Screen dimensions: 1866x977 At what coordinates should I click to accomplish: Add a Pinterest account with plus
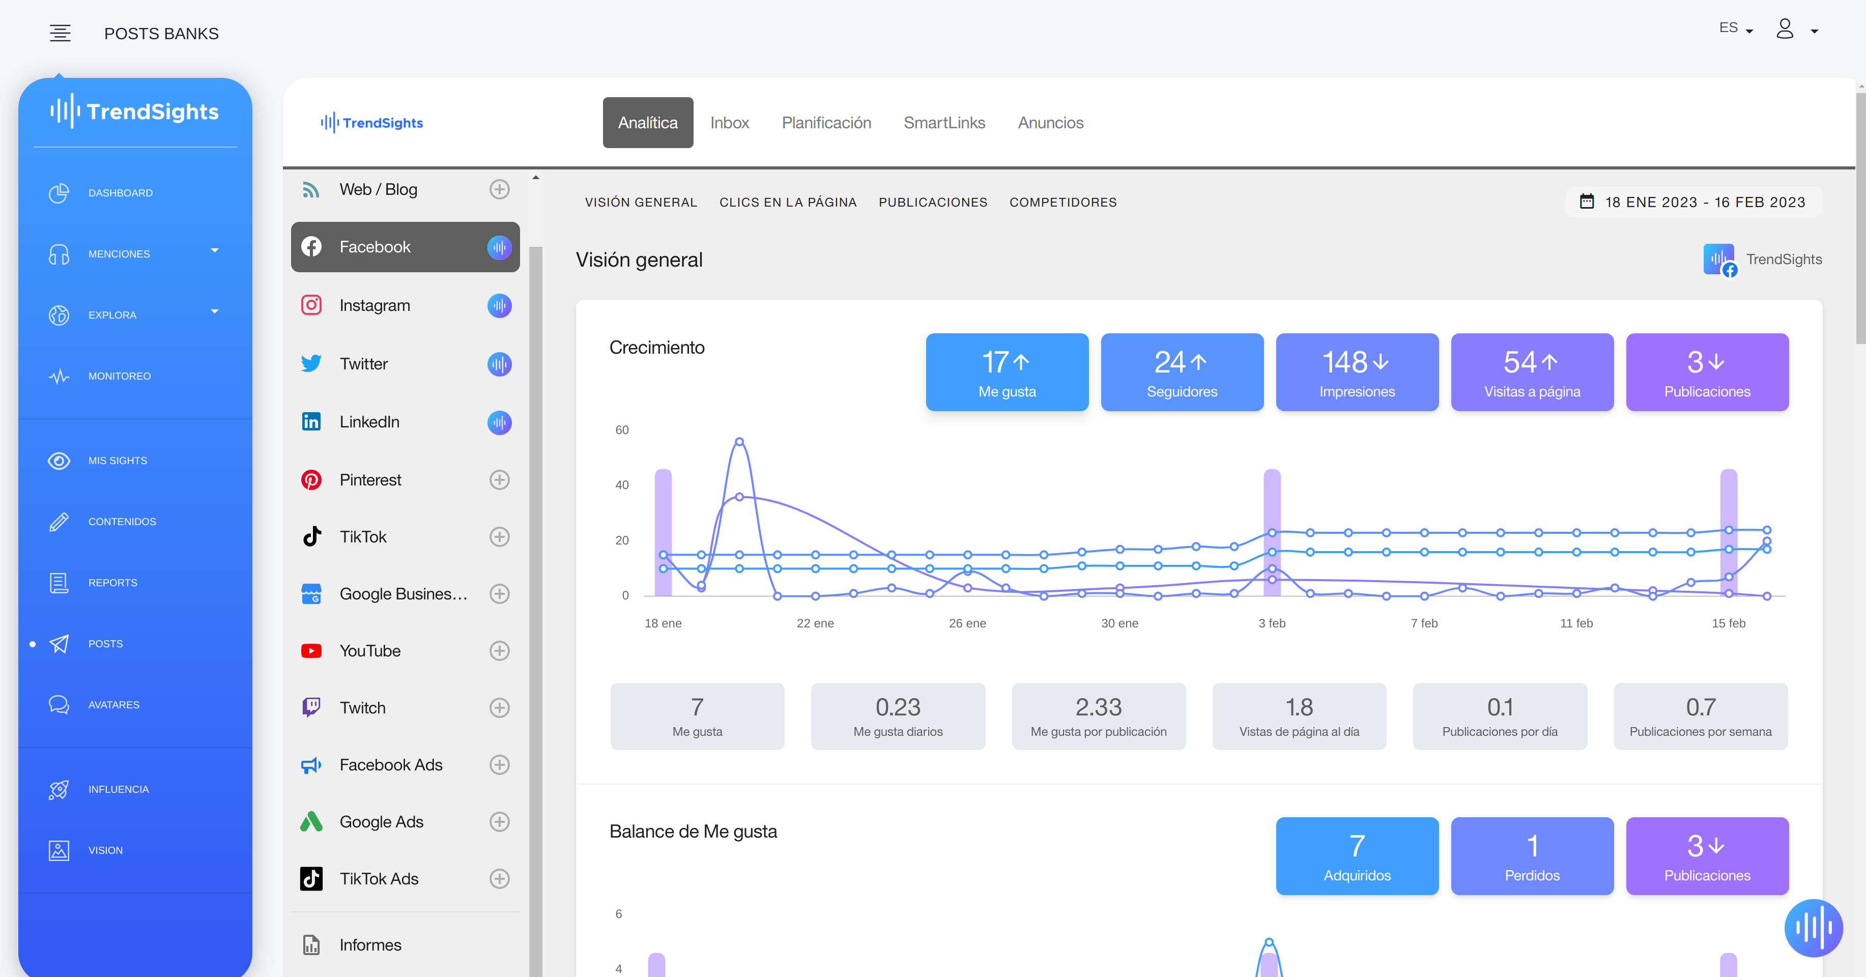point(499,480)
